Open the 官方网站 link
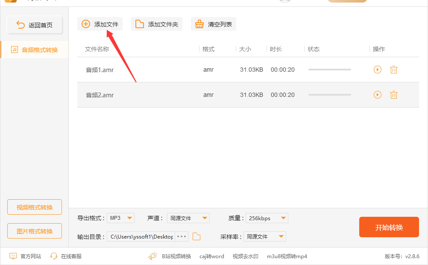The image size is (428, 265). click(25, 256)
